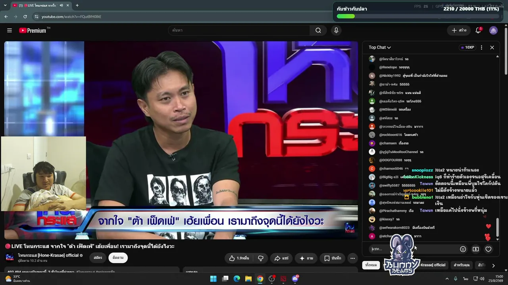
Task: Open chat options three-dot menu
Action: point(481,47)
